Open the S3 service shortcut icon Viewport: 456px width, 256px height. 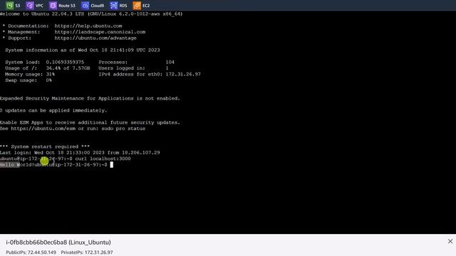[9, 5]
